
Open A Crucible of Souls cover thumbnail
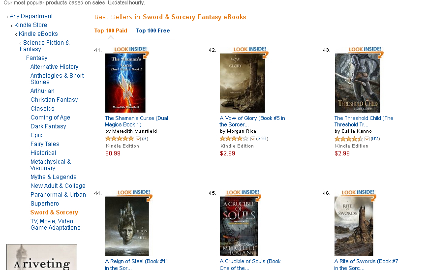point(239,226)
